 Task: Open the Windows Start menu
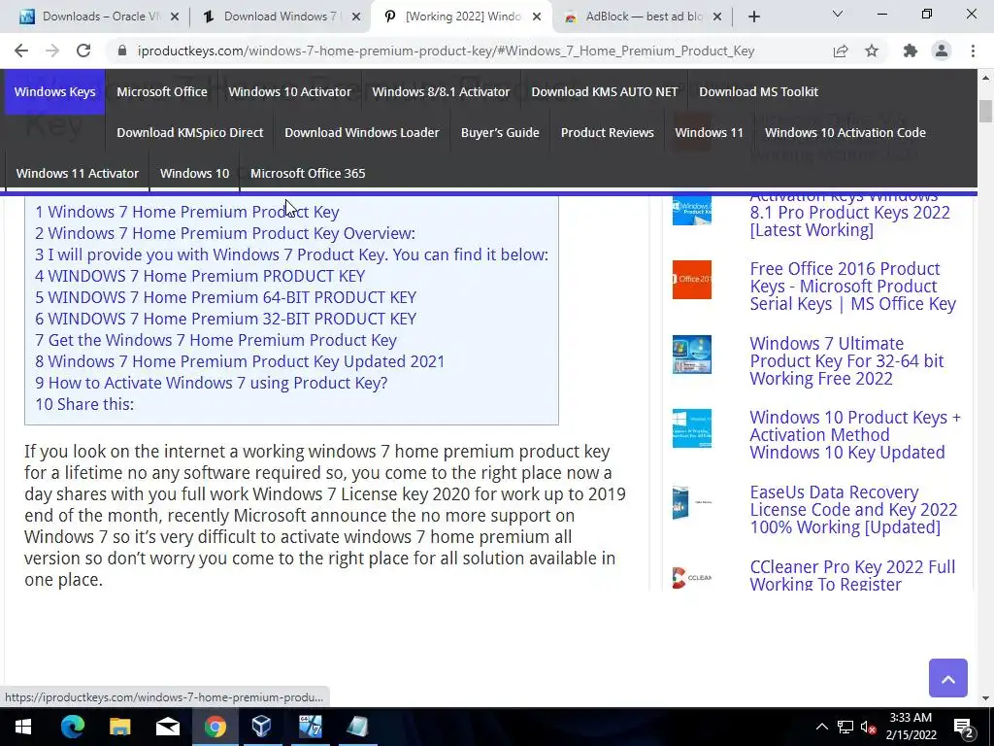(x=23, y=727)
